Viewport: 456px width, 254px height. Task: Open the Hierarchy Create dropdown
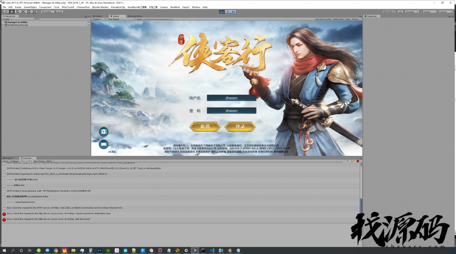[7, 19]
